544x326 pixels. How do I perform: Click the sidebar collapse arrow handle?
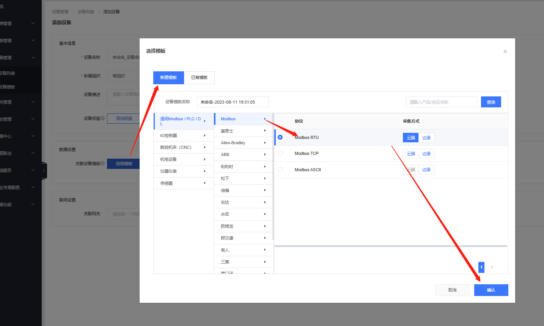click(x=44, y=171)
